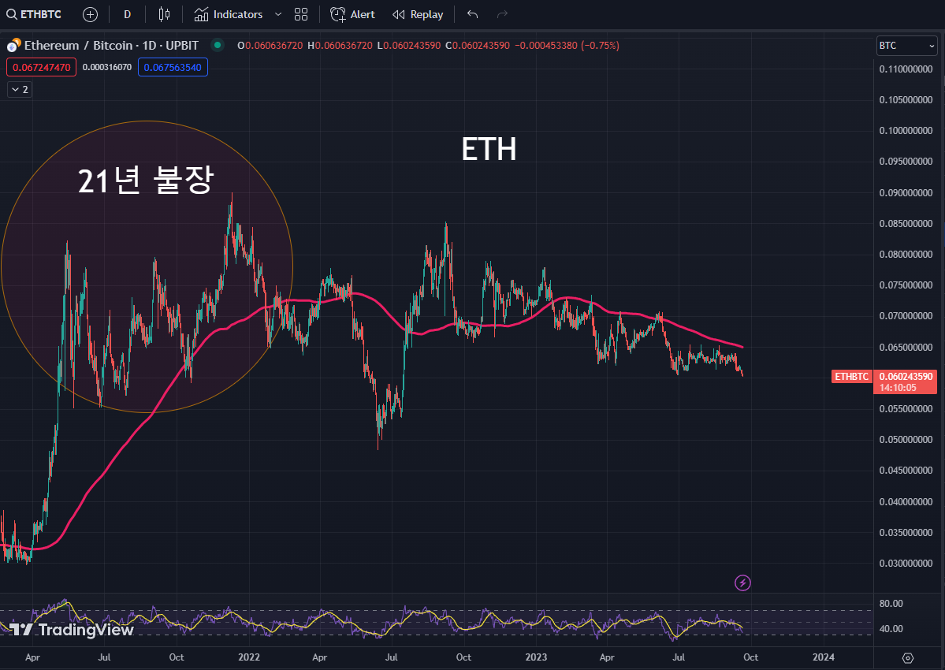Open the candlestick chart type icon
The height and width of the screenshot is (670, 945).
pos(164,14)
